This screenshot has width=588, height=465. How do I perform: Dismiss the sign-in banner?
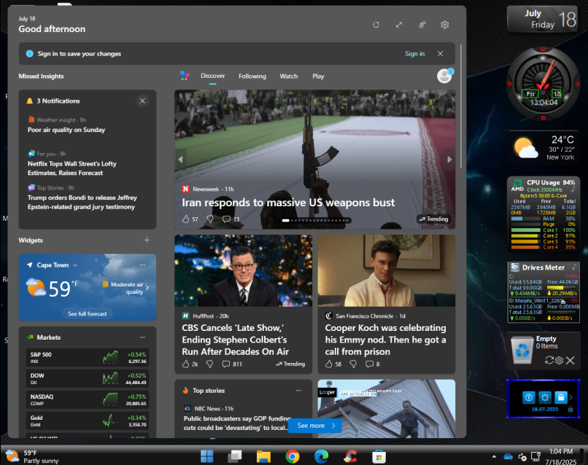pos(440,54)
